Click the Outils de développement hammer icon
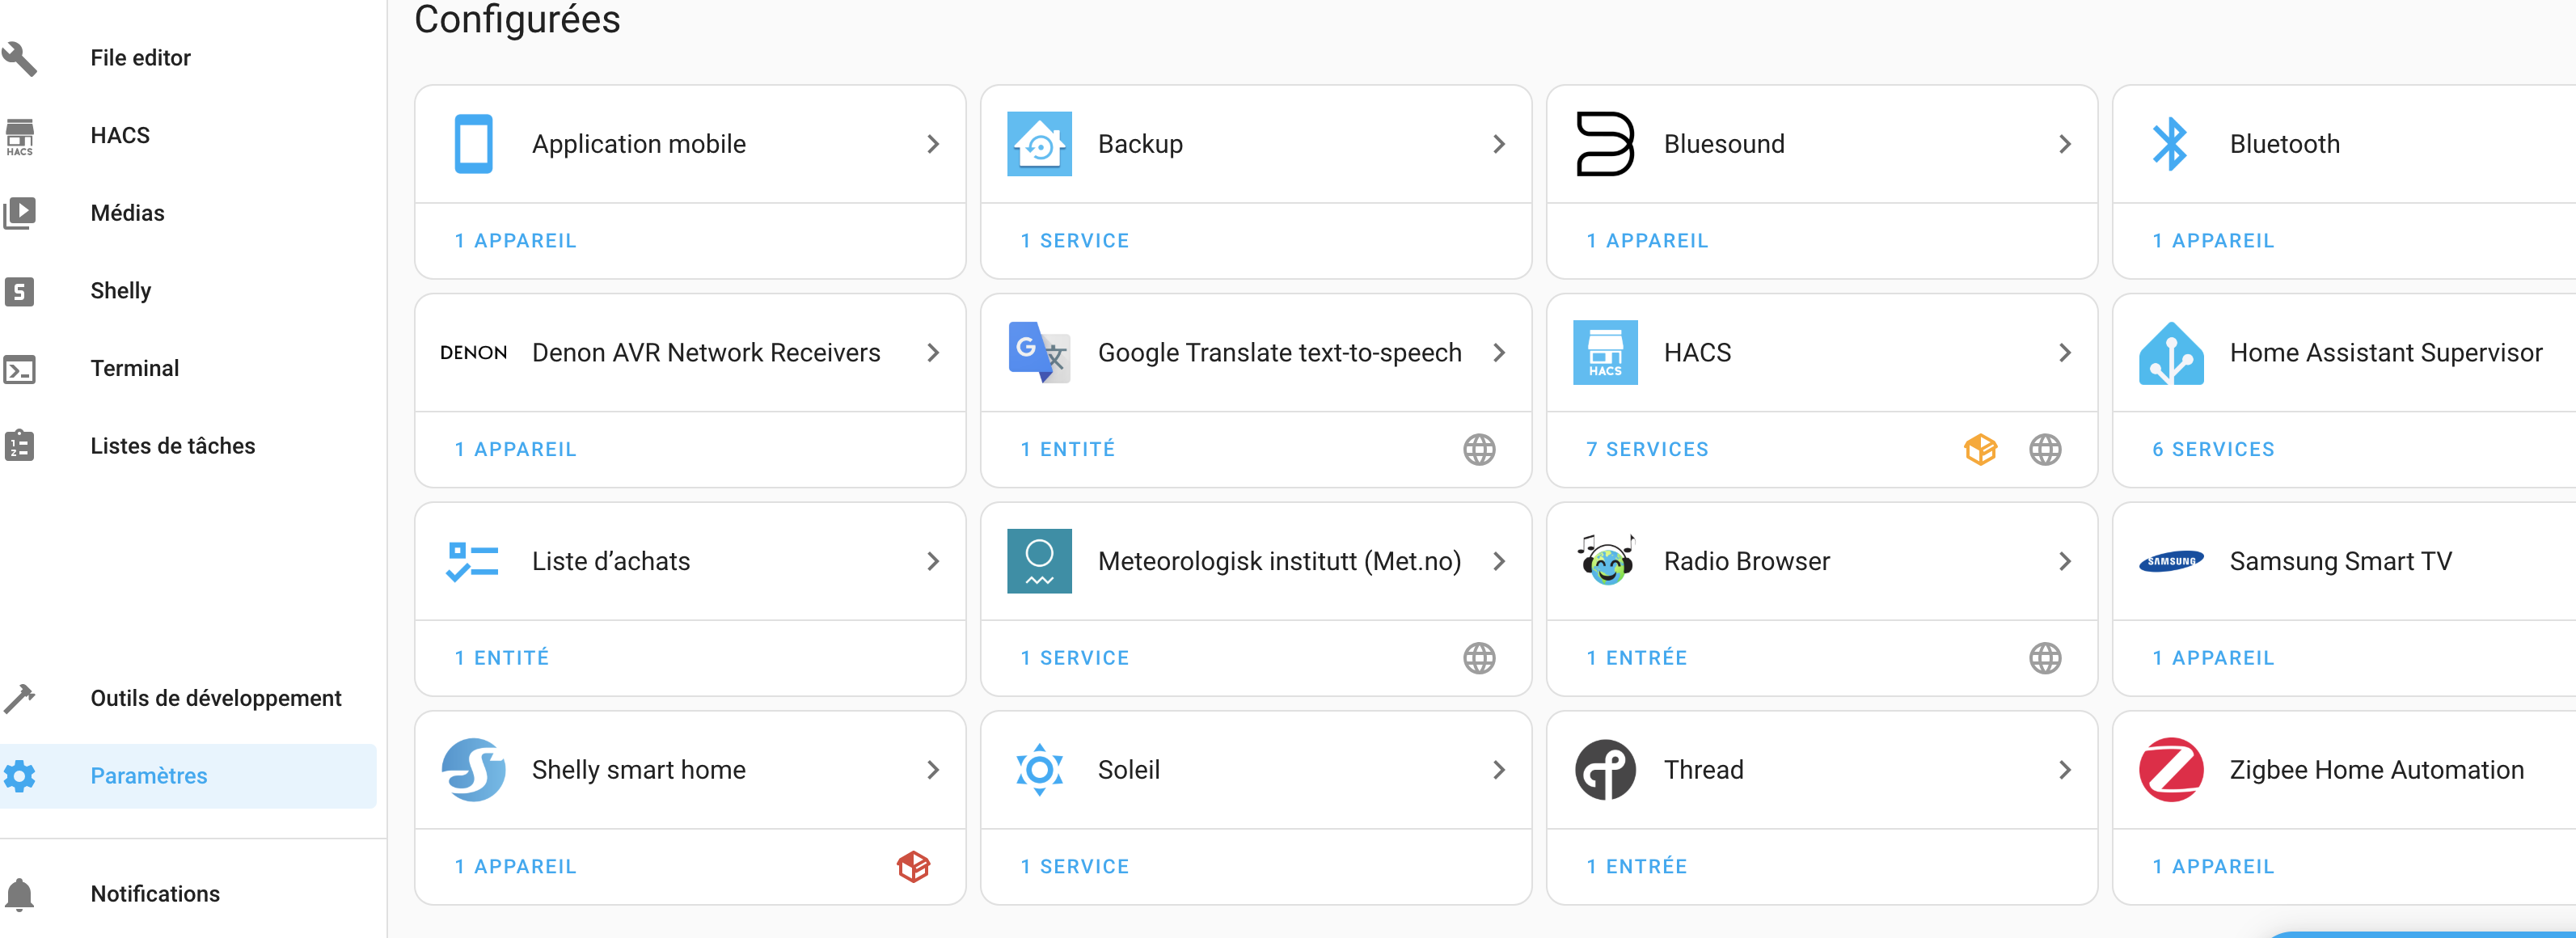Screen dimensions: 2576x938 (19, 698)
